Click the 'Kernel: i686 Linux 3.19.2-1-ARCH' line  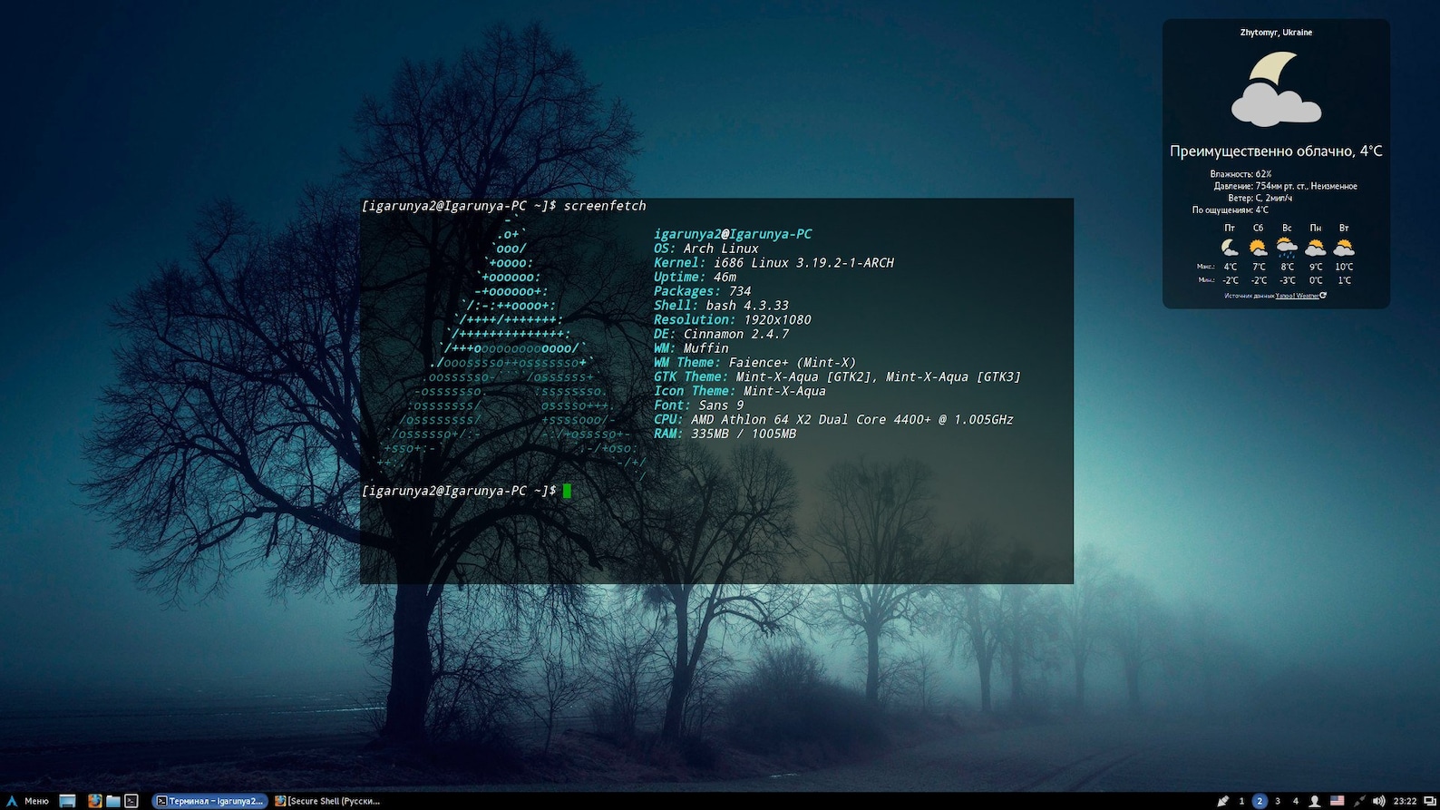(x=774, y=263)
